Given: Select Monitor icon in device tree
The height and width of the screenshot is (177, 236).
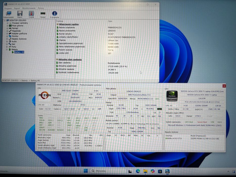Looking at the screenshot, I should point(10,36).
